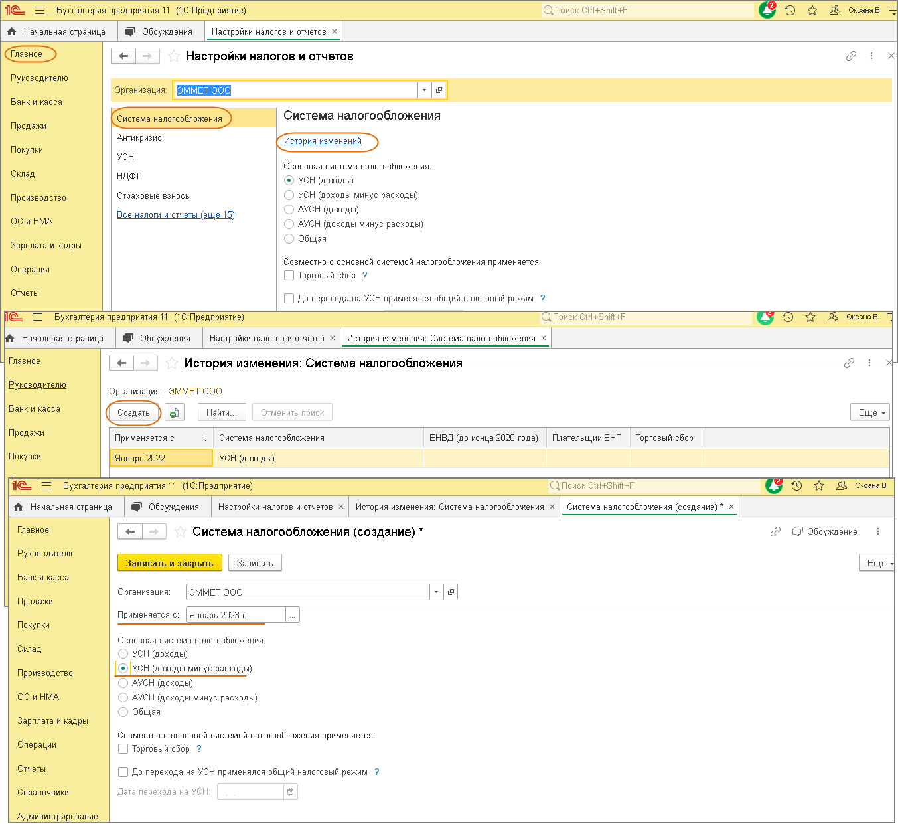898x824 pixels.
Task: Open Главное section in top window sidebar
Action: (x=27, y=54)
